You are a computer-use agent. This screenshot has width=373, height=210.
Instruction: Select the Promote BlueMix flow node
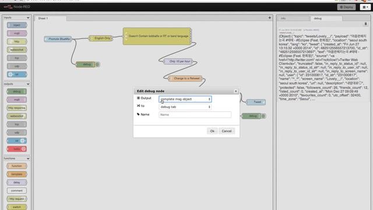click(x=58, y=39)
